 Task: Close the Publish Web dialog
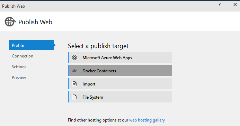(235, 4)
